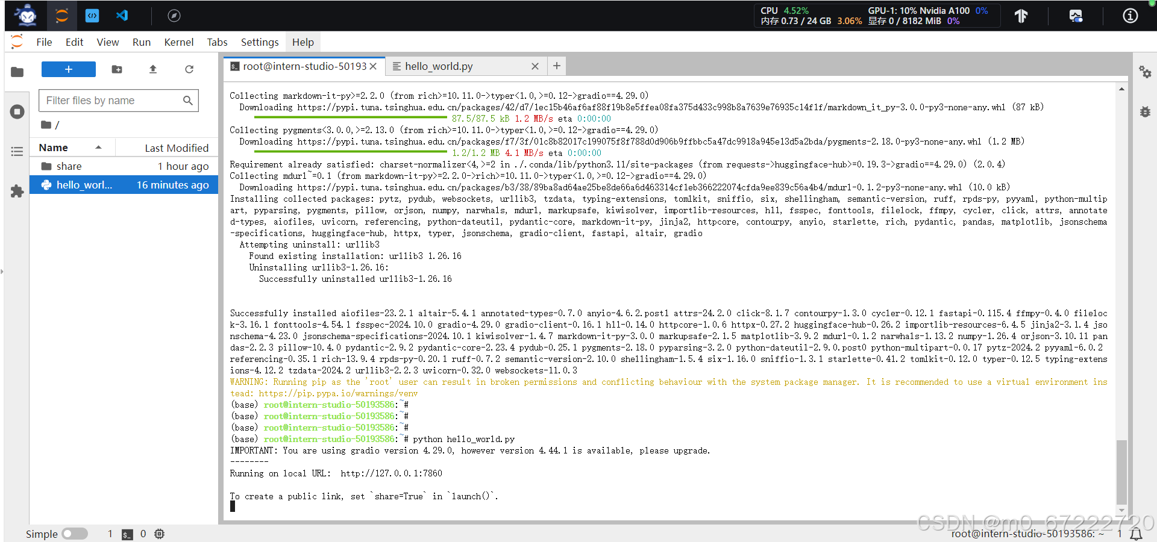Toggle the resource monitor switch in top bar
The image size is (1157, 542).
point(1076,16)
